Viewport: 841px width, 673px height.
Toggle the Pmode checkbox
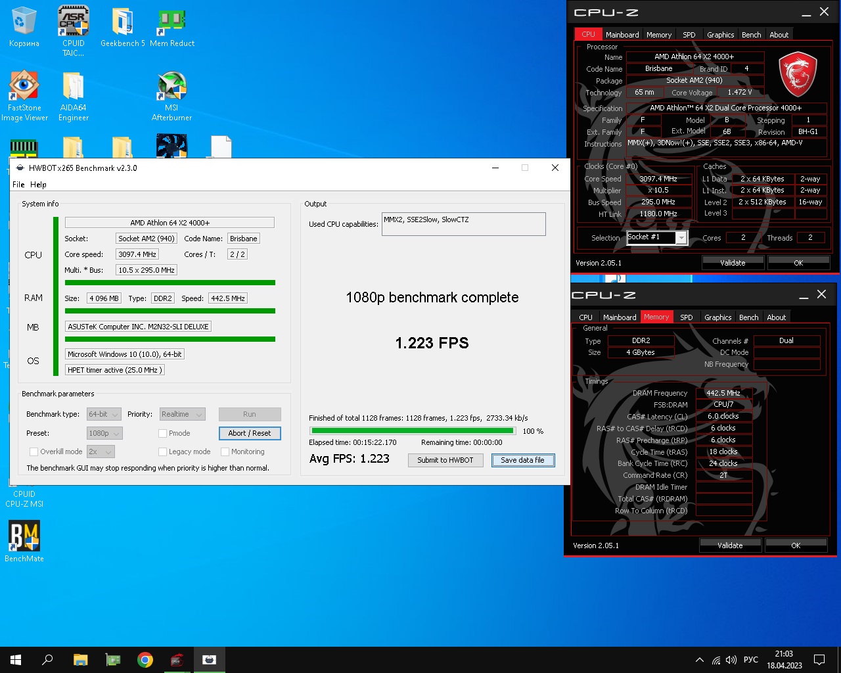pyautogui.click(x=162, y=433)
